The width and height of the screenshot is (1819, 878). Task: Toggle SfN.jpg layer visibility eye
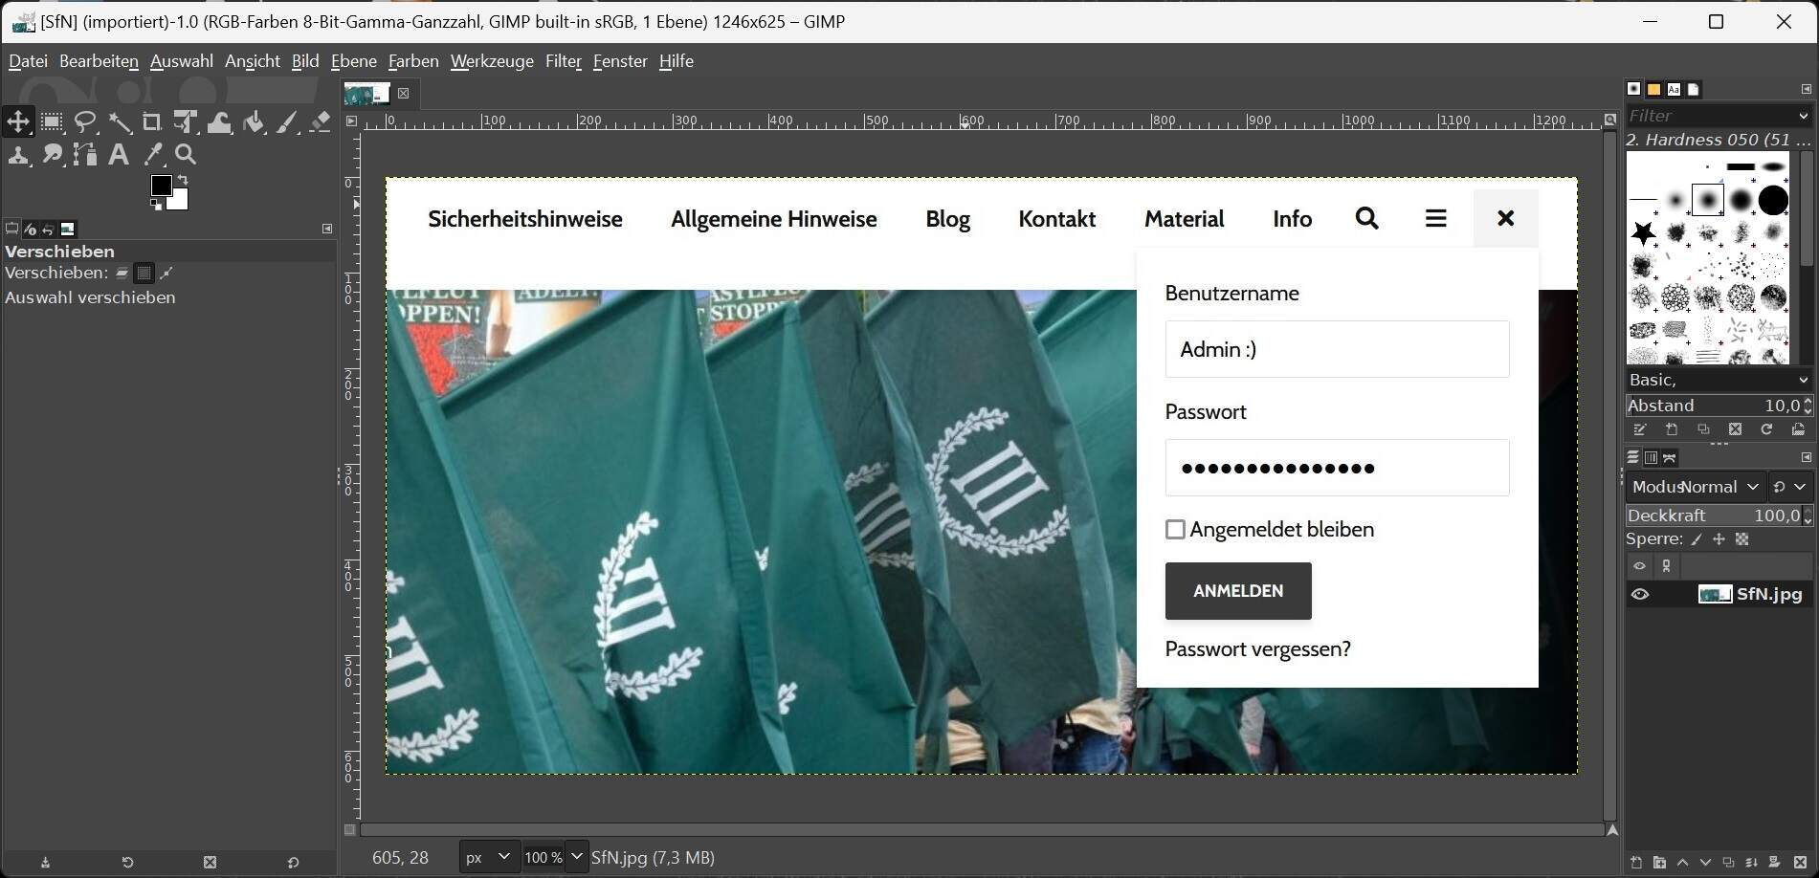tap(1640, 594)
